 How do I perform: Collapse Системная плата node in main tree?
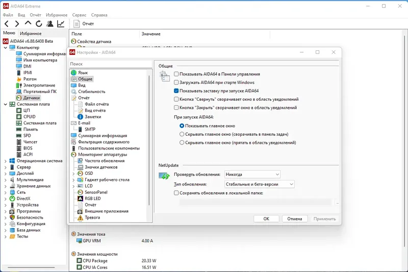[x=5, y=104]
